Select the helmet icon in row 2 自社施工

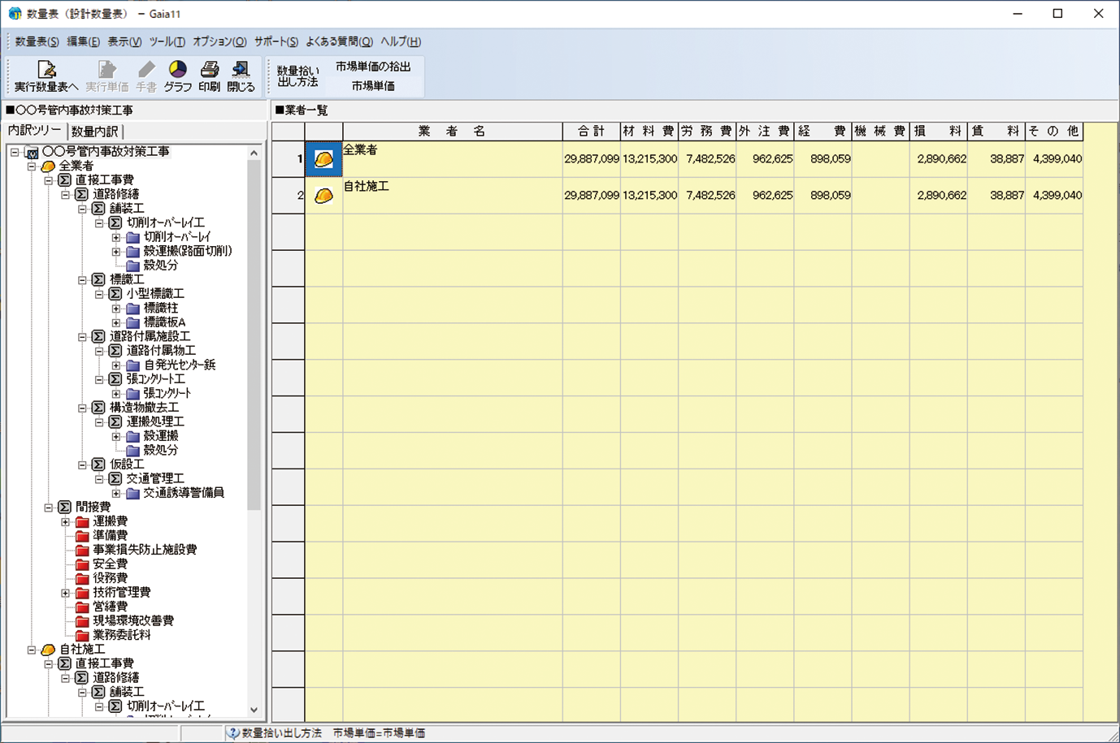[x=323, y=196]
